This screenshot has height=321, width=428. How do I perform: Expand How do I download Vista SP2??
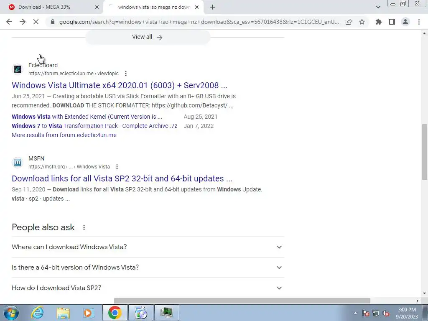click(x=148, y=288)
